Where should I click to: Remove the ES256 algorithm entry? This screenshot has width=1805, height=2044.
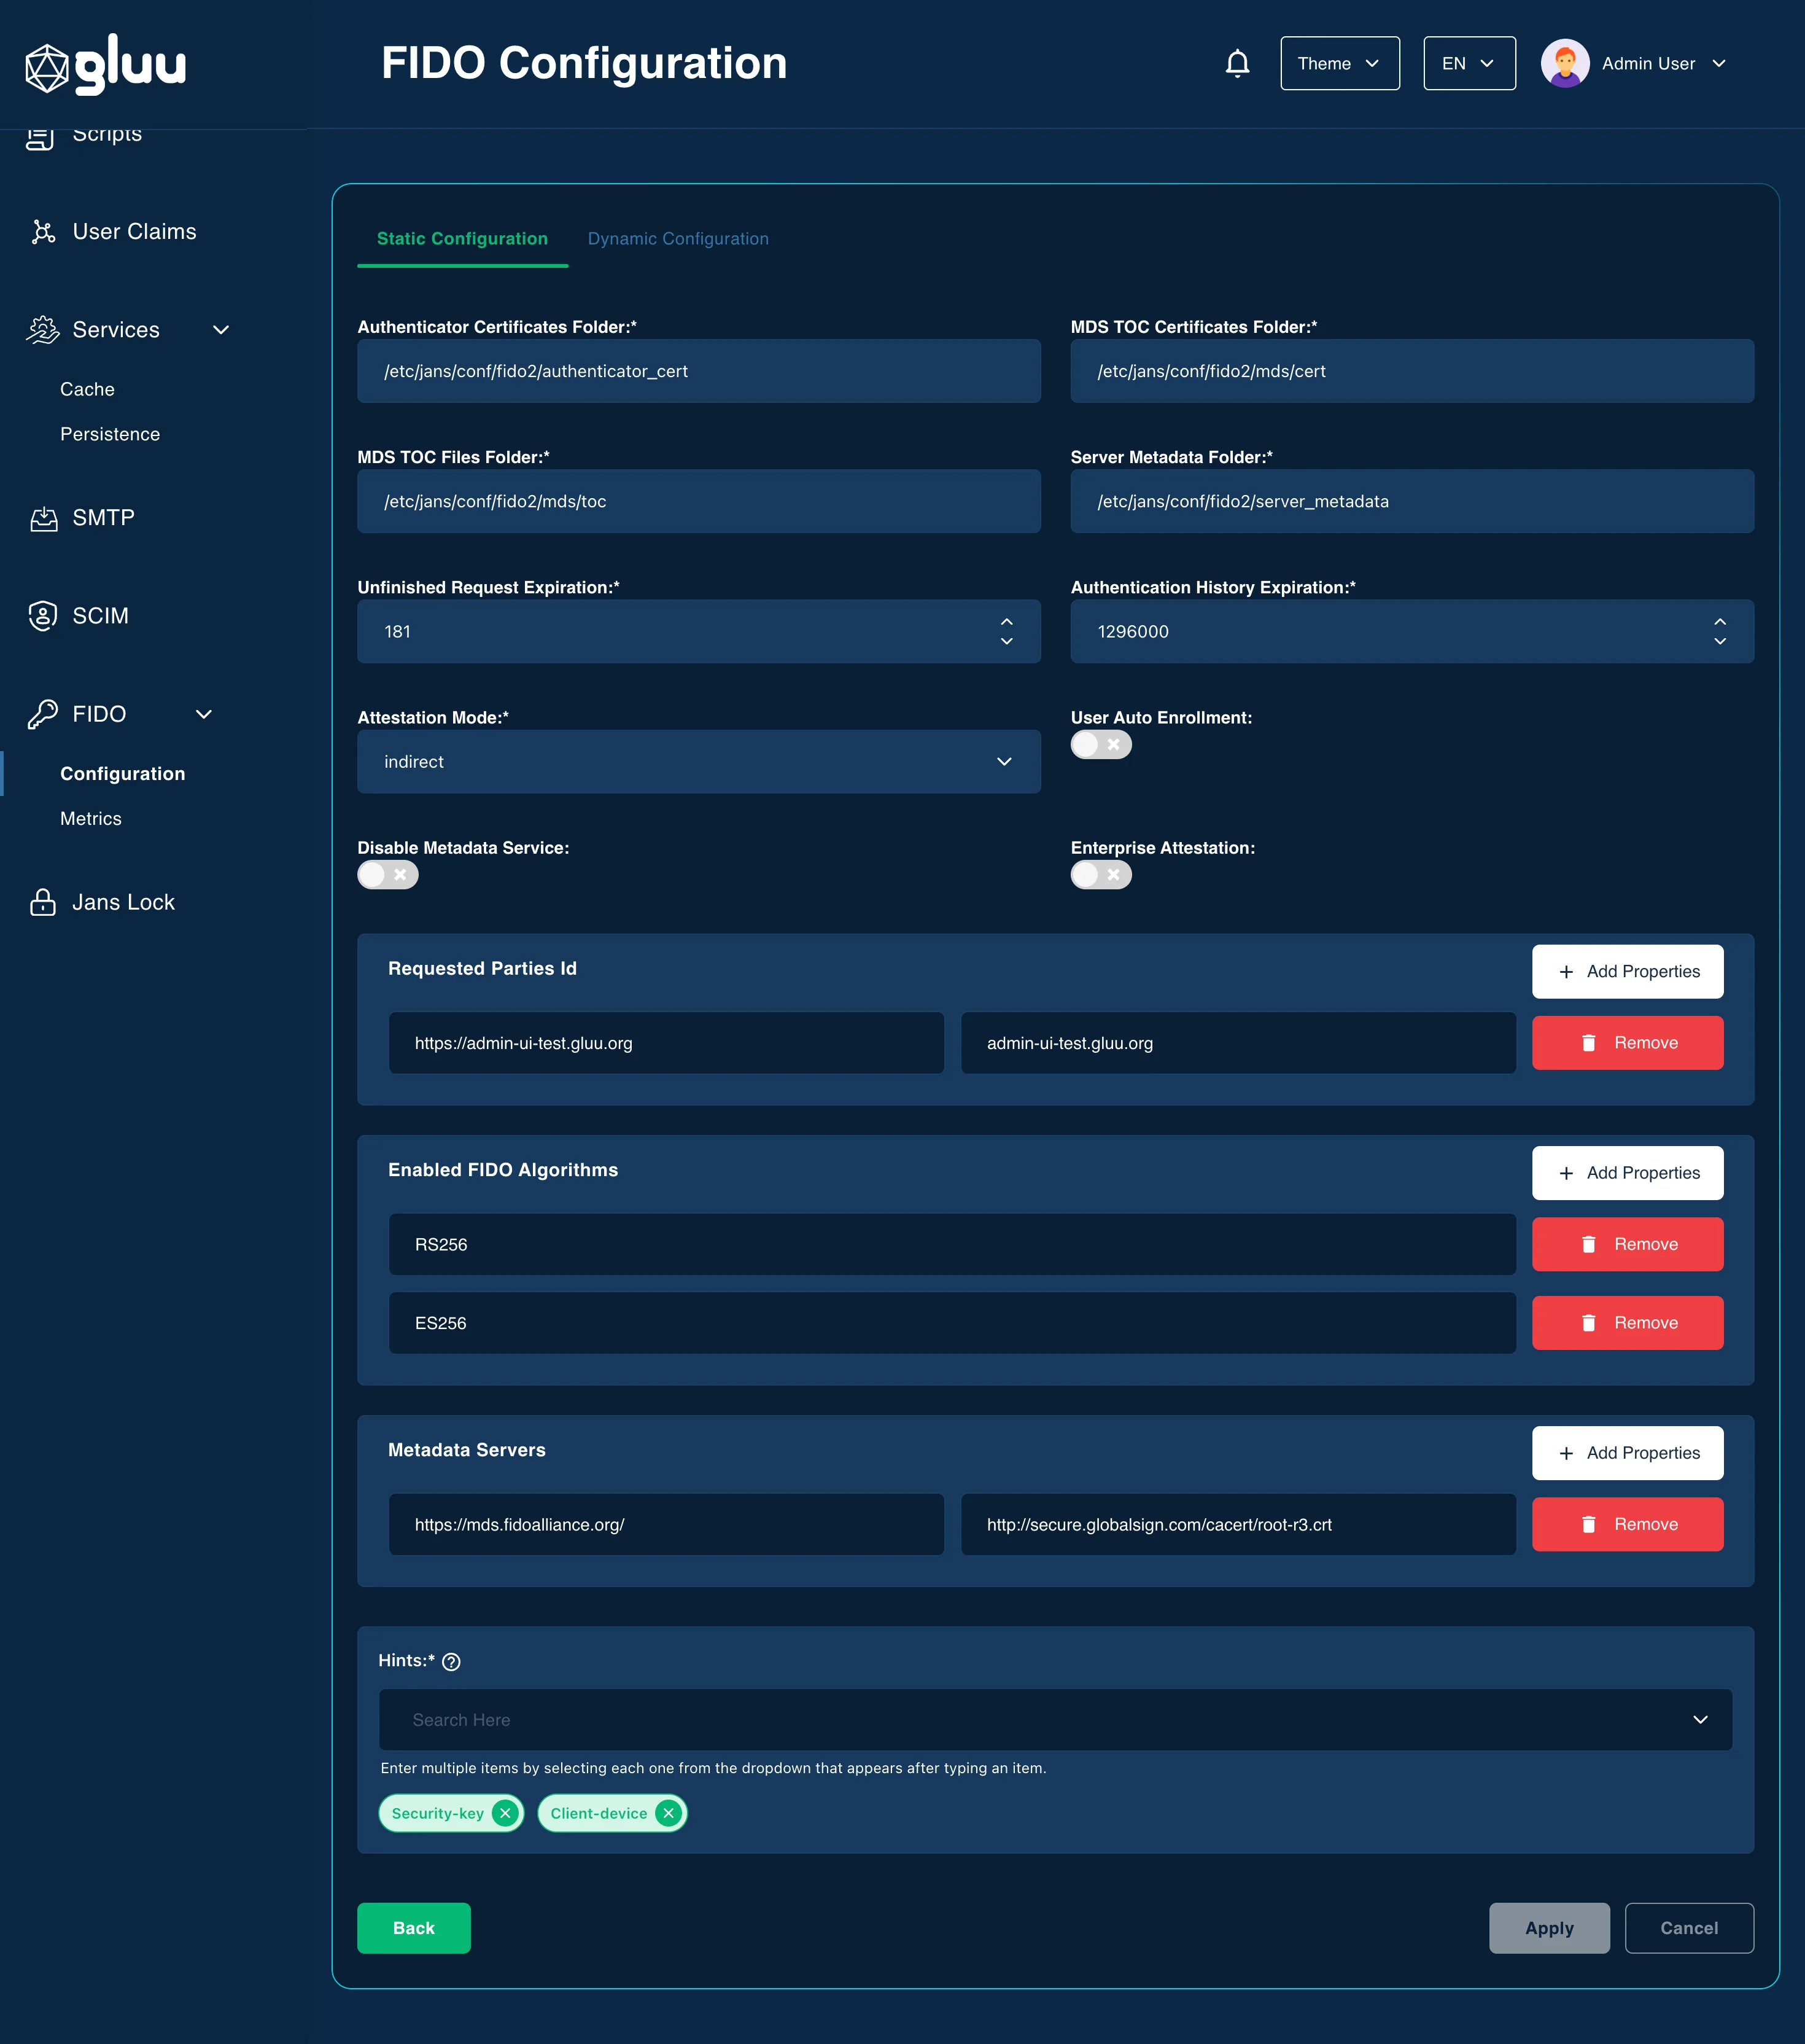(1627, 1323)
